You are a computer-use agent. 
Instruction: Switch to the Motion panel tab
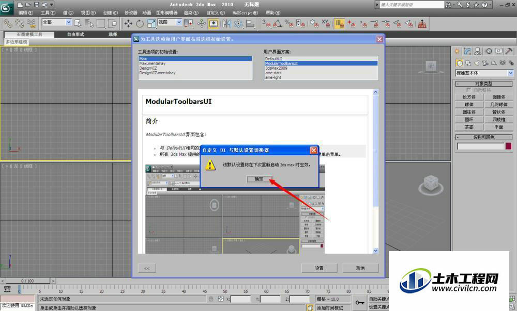coord(489,51)
